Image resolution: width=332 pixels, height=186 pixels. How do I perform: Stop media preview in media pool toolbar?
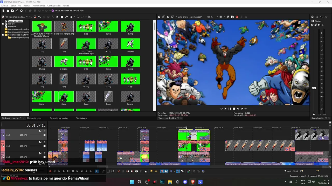click(x=62, y=17)
